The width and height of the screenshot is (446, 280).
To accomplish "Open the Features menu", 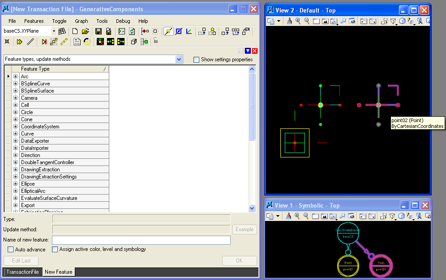I will coord(34,21).
